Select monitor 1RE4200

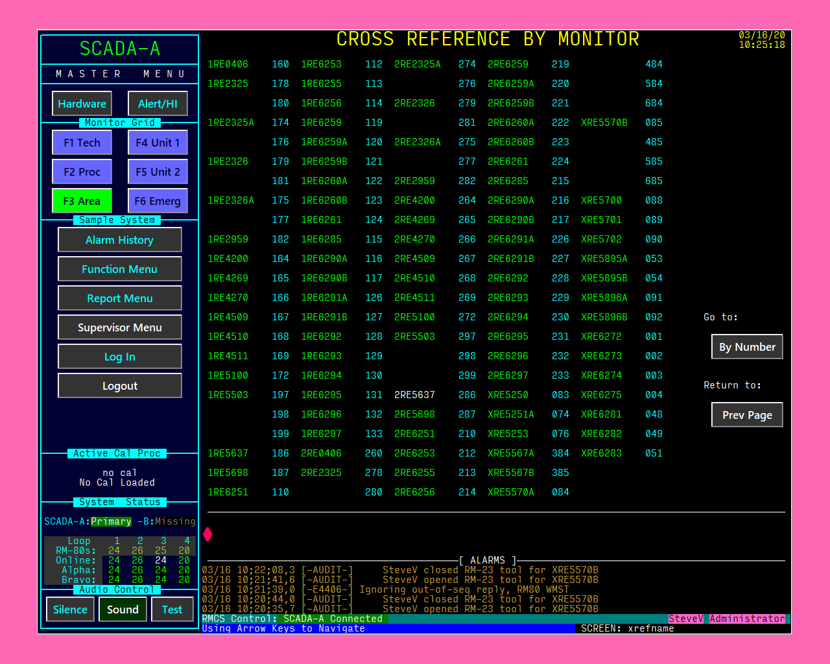pos(228,259)
